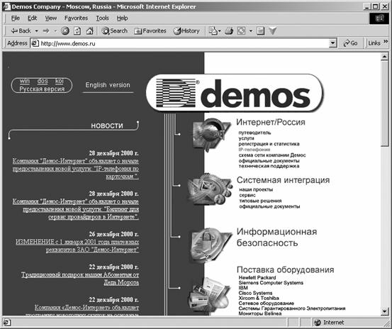The width and height of the screenshot is (392, 329).
Task: Click the Xircom & Toshiba link
Action: pos(259,298)
